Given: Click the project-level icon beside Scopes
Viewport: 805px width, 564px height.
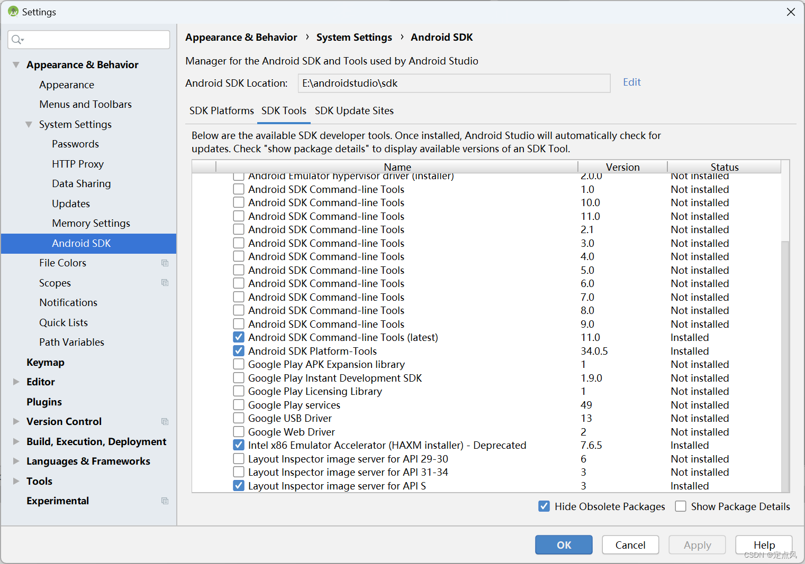Looking at the screenshot, I should pyautogui.click(x=165, y=283).
